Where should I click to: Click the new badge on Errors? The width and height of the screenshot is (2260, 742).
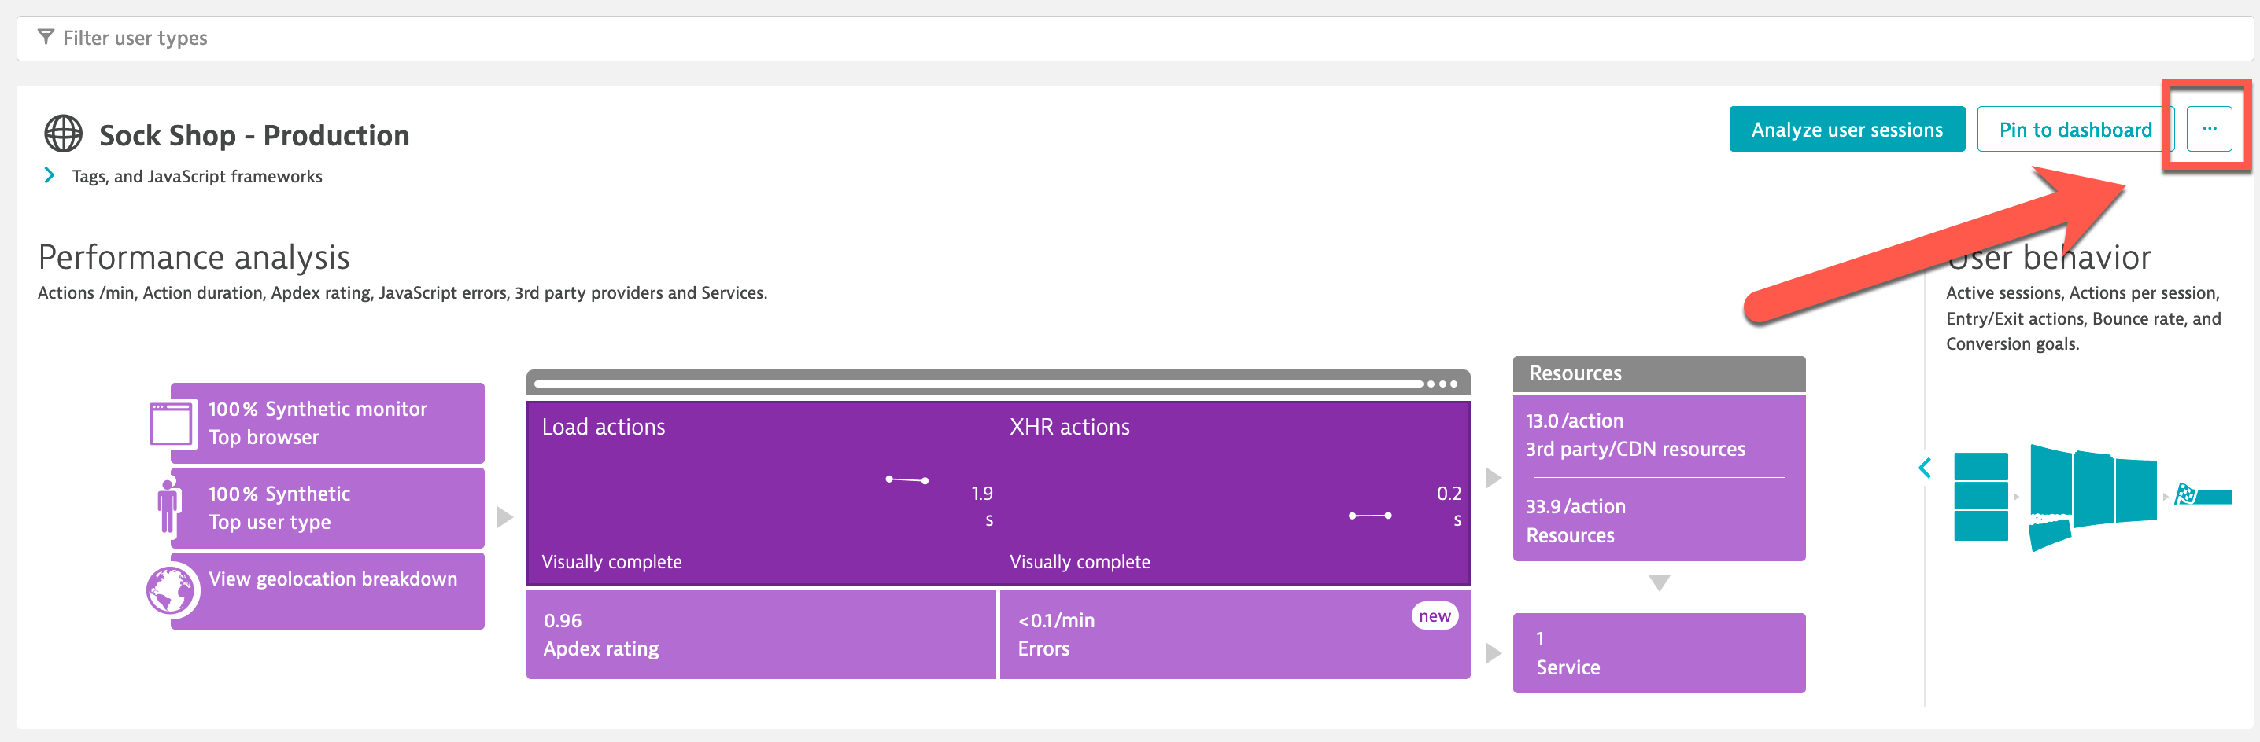[1435, 616]
